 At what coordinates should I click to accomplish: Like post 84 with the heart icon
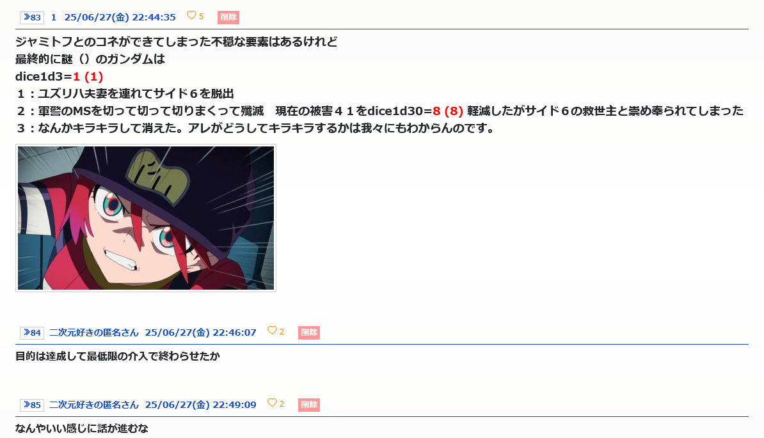tap(273, 331)
